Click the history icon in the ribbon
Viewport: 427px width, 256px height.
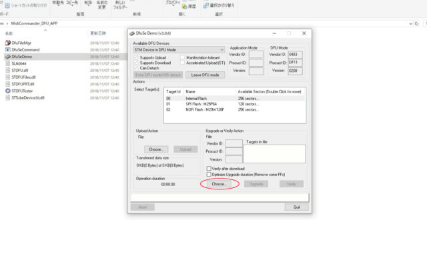point(185,6)
